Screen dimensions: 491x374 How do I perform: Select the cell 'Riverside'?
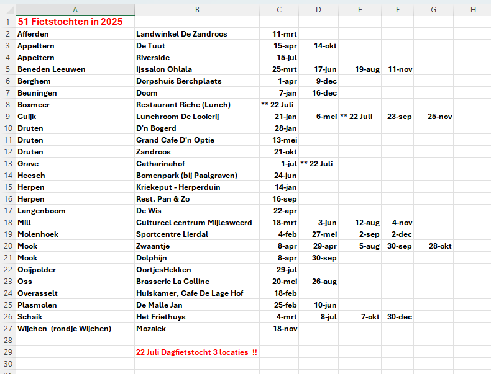[197, 58]
